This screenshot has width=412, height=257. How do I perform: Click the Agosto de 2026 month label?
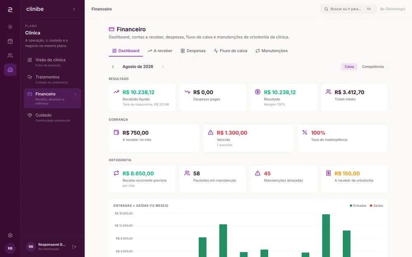click(x=138, y=67)
